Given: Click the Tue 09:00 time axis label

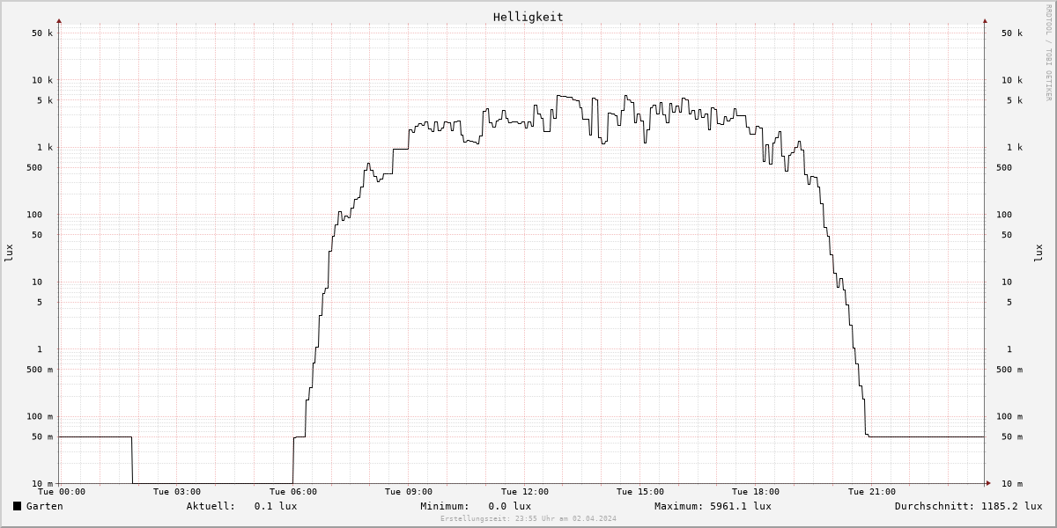Looking at the screenshot, I should tap(409, 492).
